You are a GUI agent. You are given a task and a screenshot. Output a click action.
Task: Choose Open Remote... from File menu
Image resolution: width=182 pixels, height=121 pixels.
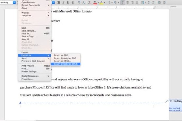(x=35, y=3)
